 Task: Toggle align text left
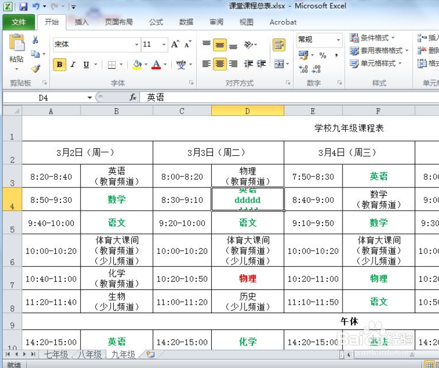click(207, 64)
